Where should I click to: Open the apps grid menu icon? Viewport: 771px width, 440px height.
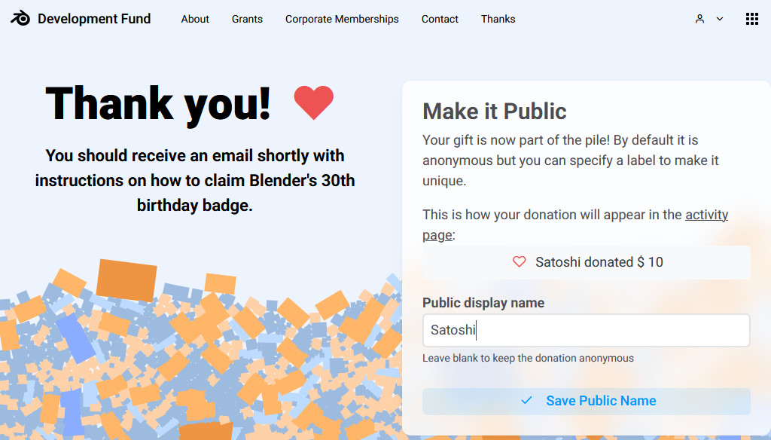(752, 19)
